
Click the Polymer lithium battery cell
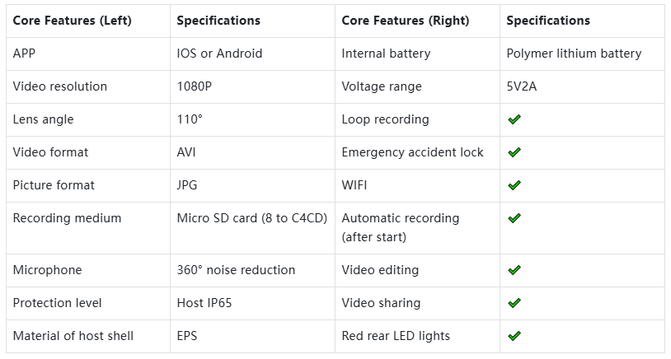pyautogui.click(x=574, y=54)
